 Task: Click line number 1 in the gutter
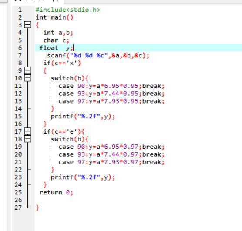pyautogui.click(x=20, y=10)
